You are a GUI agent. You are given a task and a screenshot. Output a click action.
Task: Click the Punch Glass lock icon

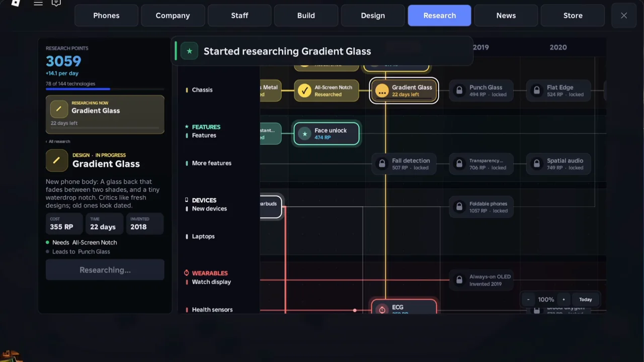click(x=459, y=90)
